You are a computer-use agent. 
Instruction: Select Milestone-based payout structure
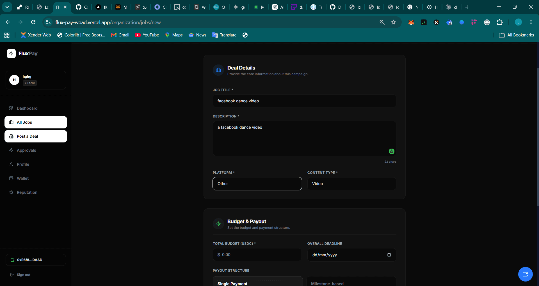(x=351, y=281)
